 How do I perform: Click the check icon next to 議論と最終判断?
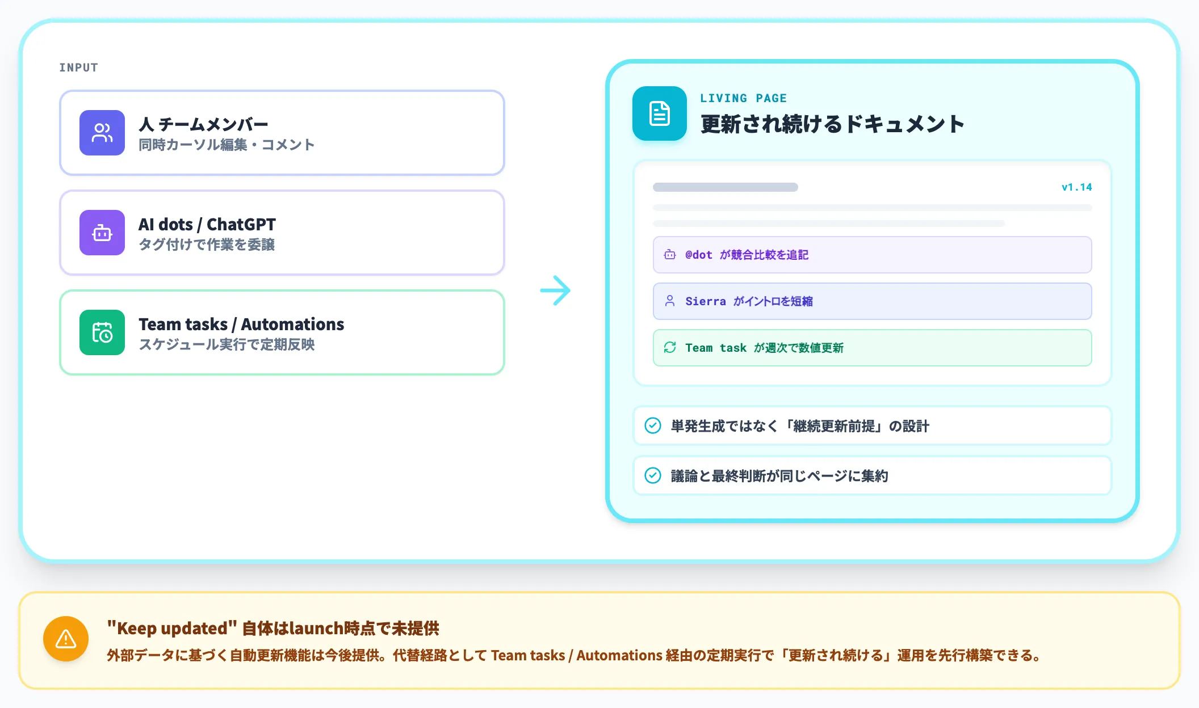(653, 475)
